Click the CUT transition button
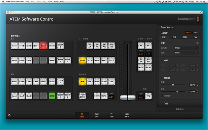The width and height of the screenshot is (208, 130). pos(97,96)
